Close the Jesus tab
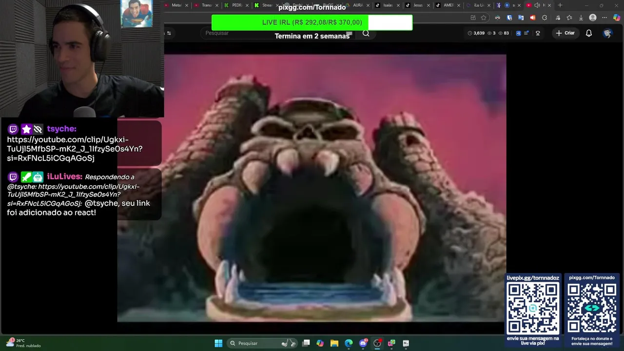The height and width of the screenshot is (351, 624). [429, 5]
